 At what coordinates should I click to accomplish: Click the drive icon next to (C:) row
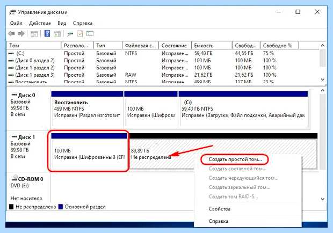click(x=11, y=54)
